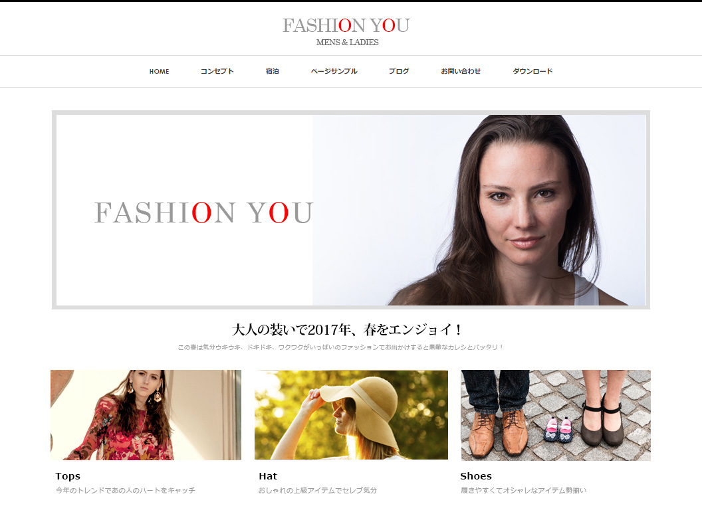Click the large FASHION YOU banner text
The height and width of the screenshot is (514, 702).
pyautogui.click(x=203, y=213)
